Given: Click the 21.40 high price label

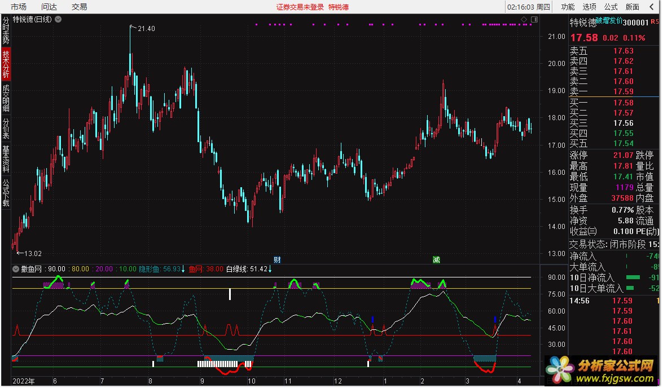Looking at the screenshot, I should 146,29.
